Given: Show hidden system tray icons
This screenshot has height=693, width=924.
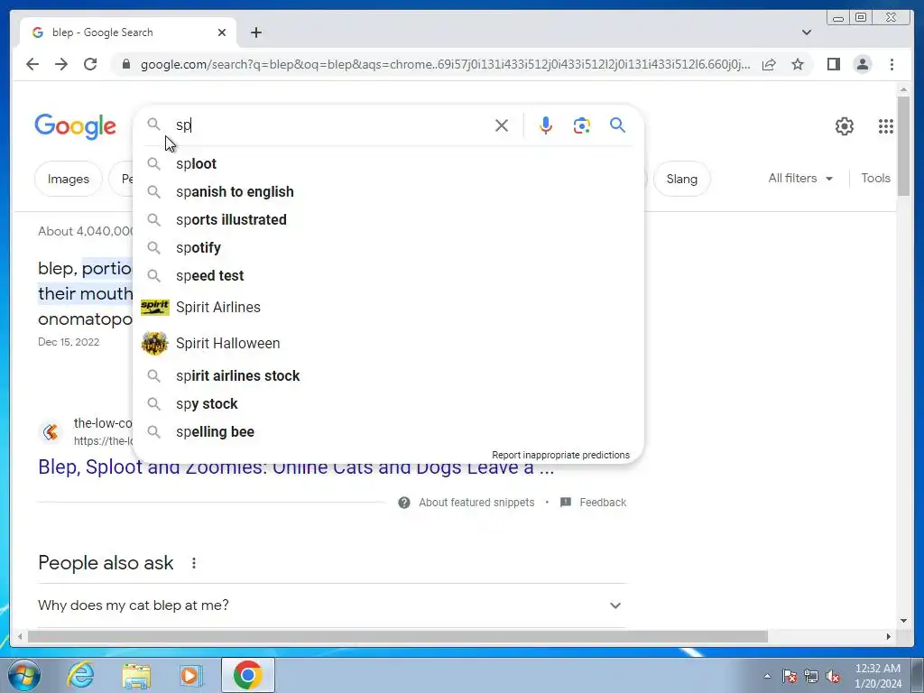Looking at the screenshot, I should (x=767, y=676).
